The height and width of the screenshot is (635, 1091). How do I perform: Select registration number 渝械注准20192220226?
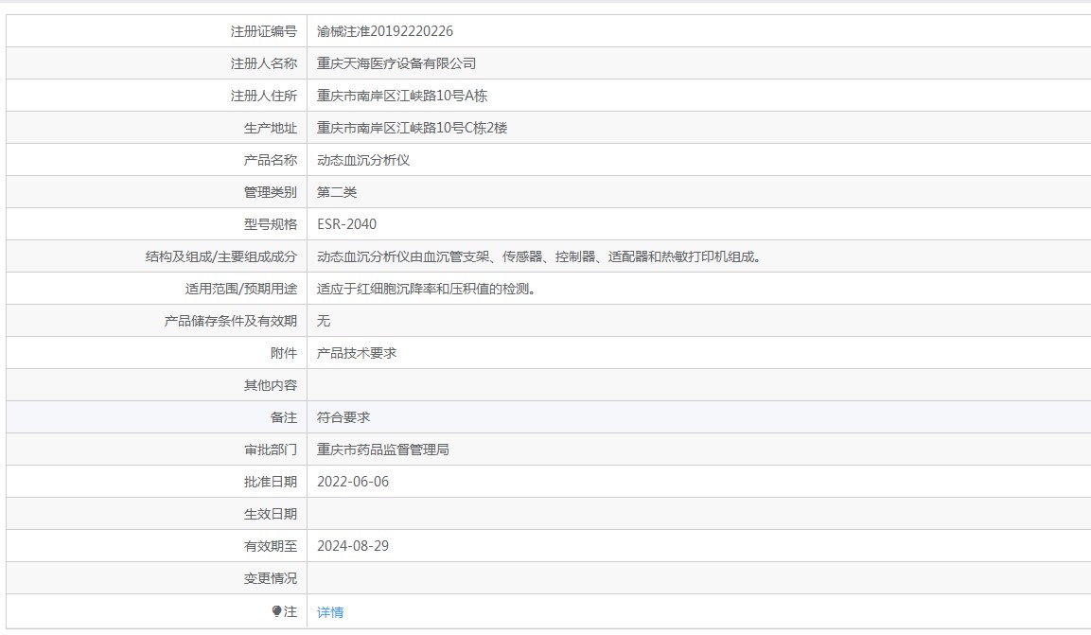[385, 31]
